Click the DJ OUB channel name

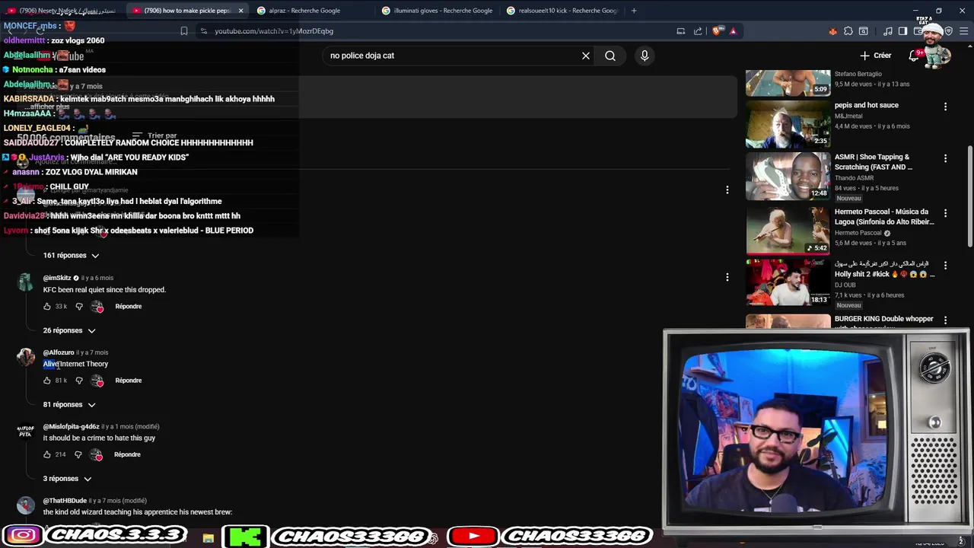(x=846, y=285)
